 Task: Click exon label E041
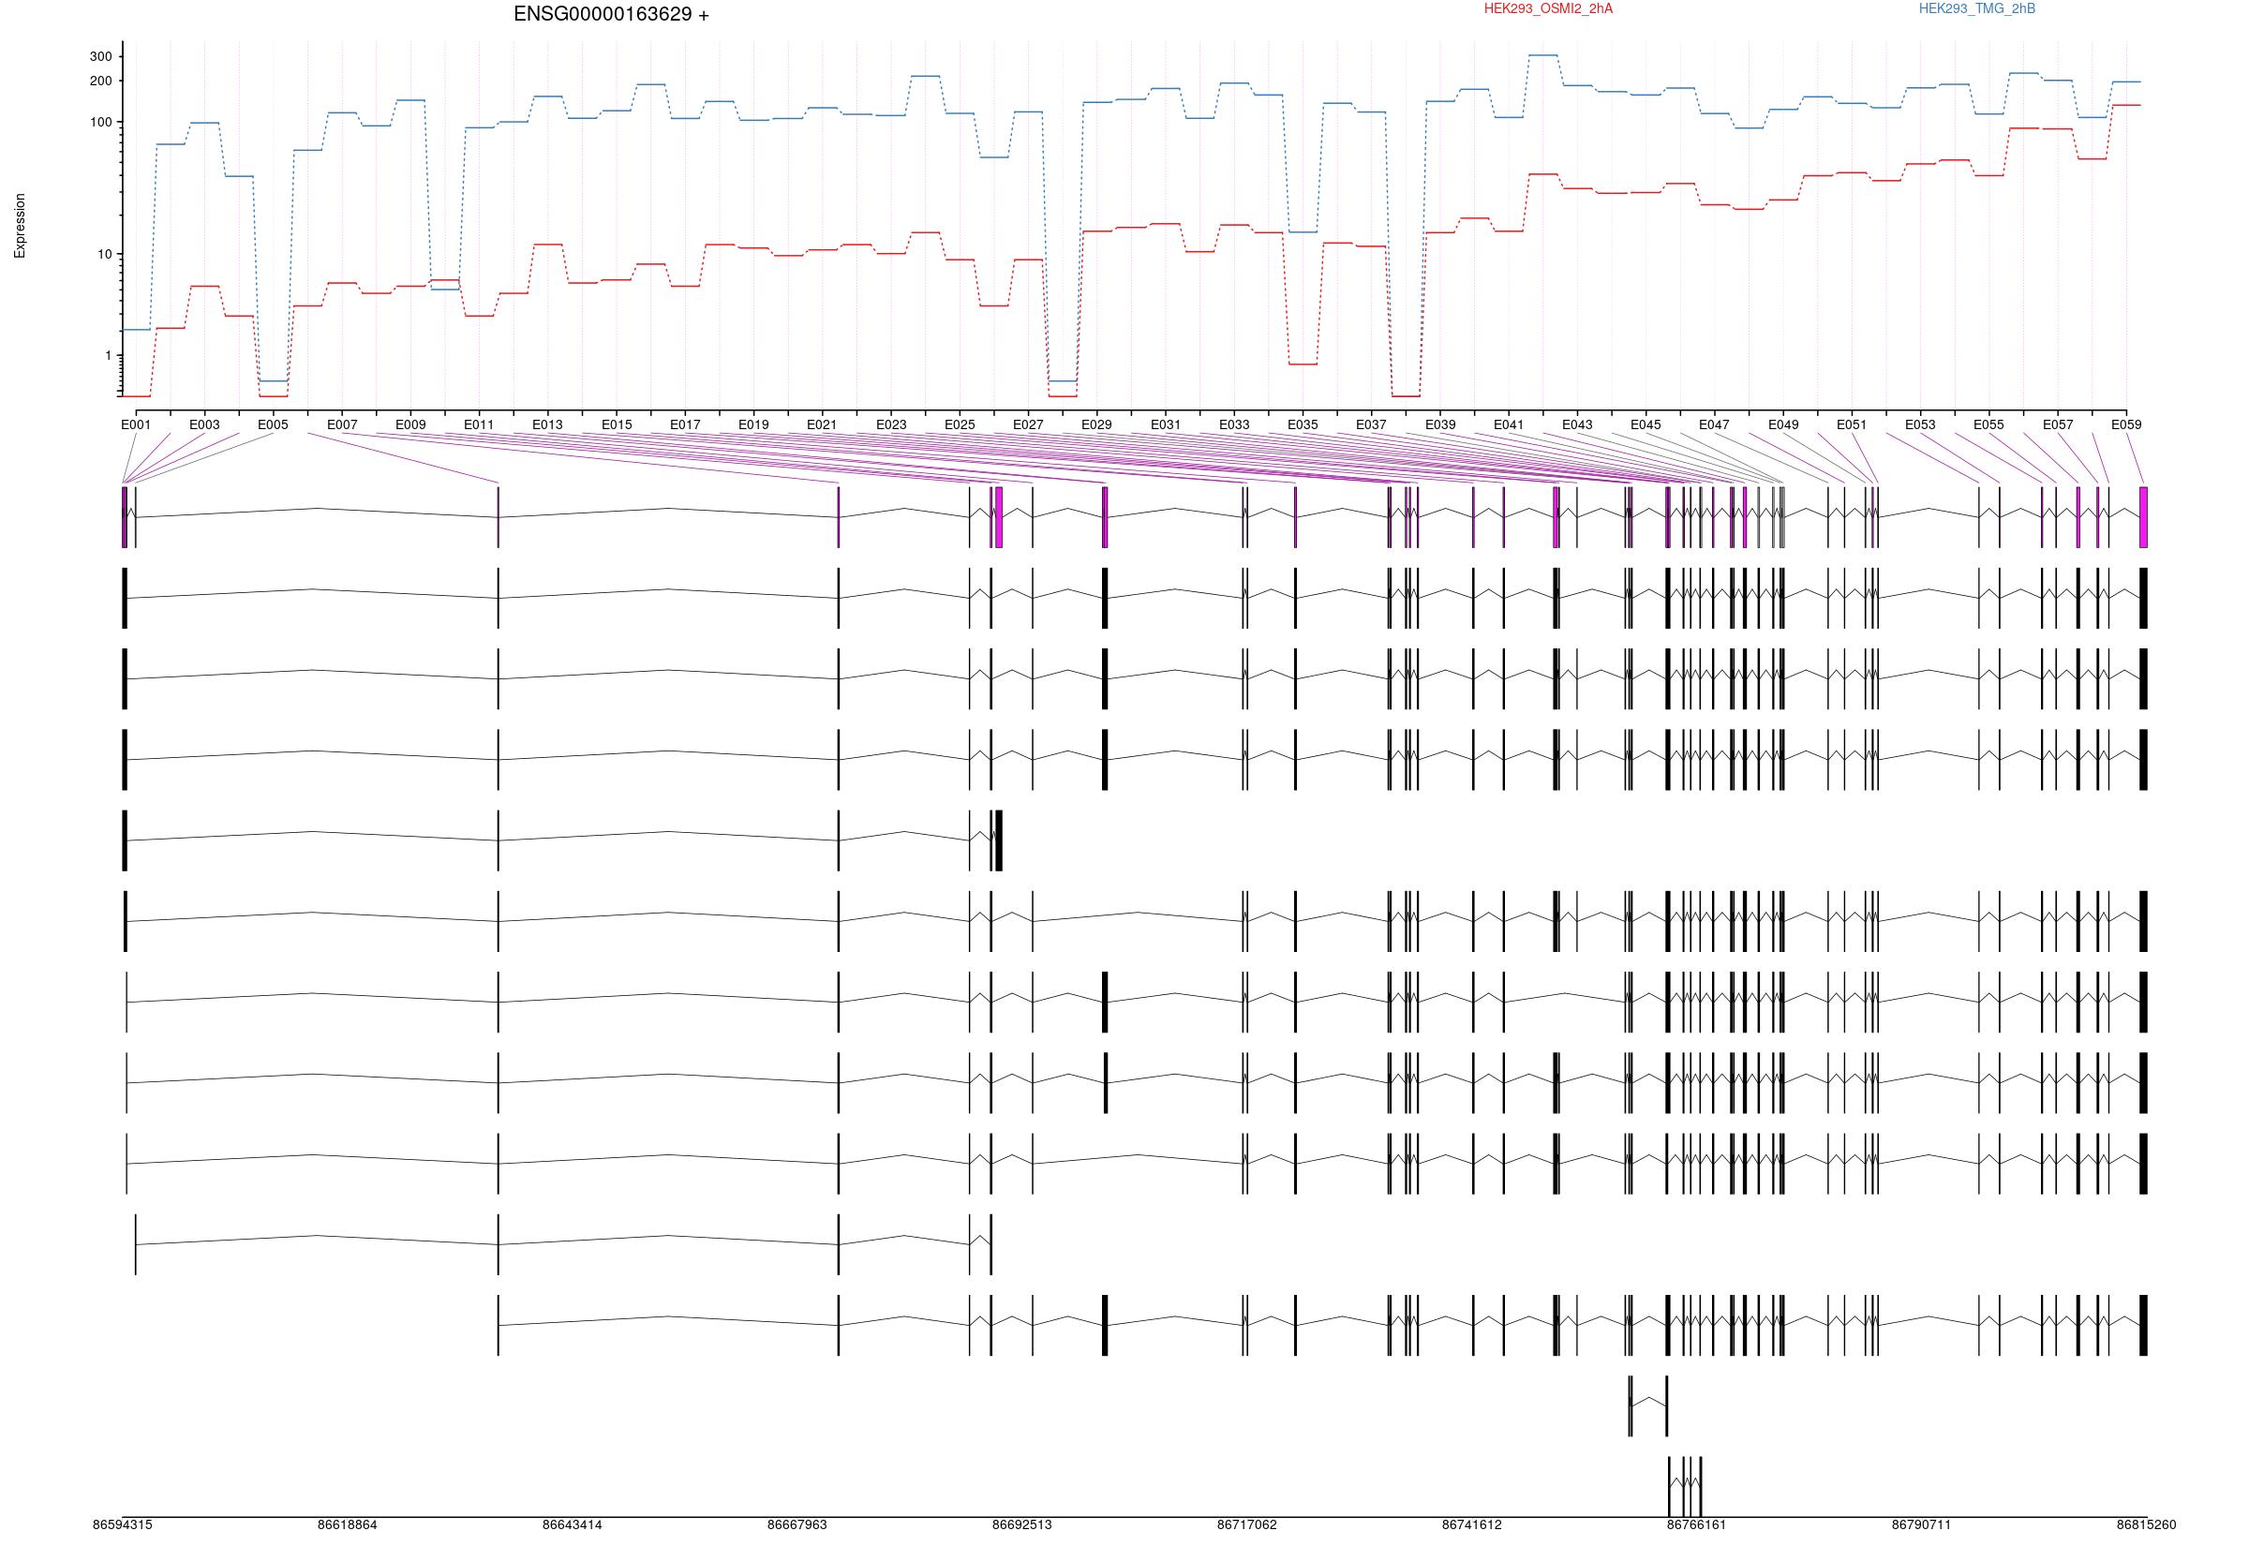tap(1508, 424)
